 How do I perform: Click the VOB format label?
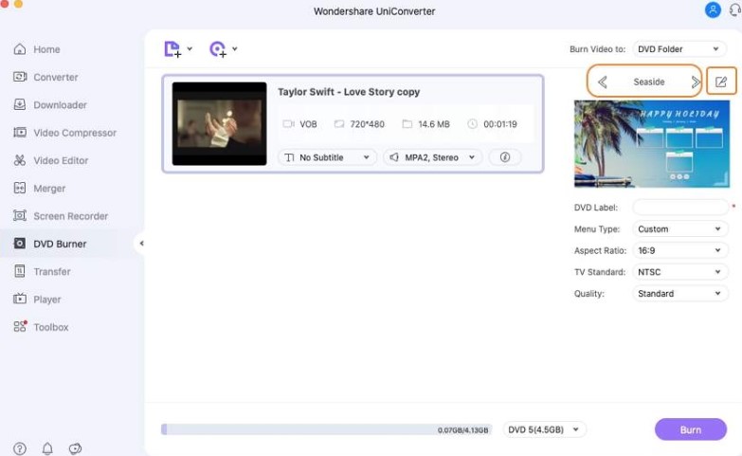(x=308, y=124)
